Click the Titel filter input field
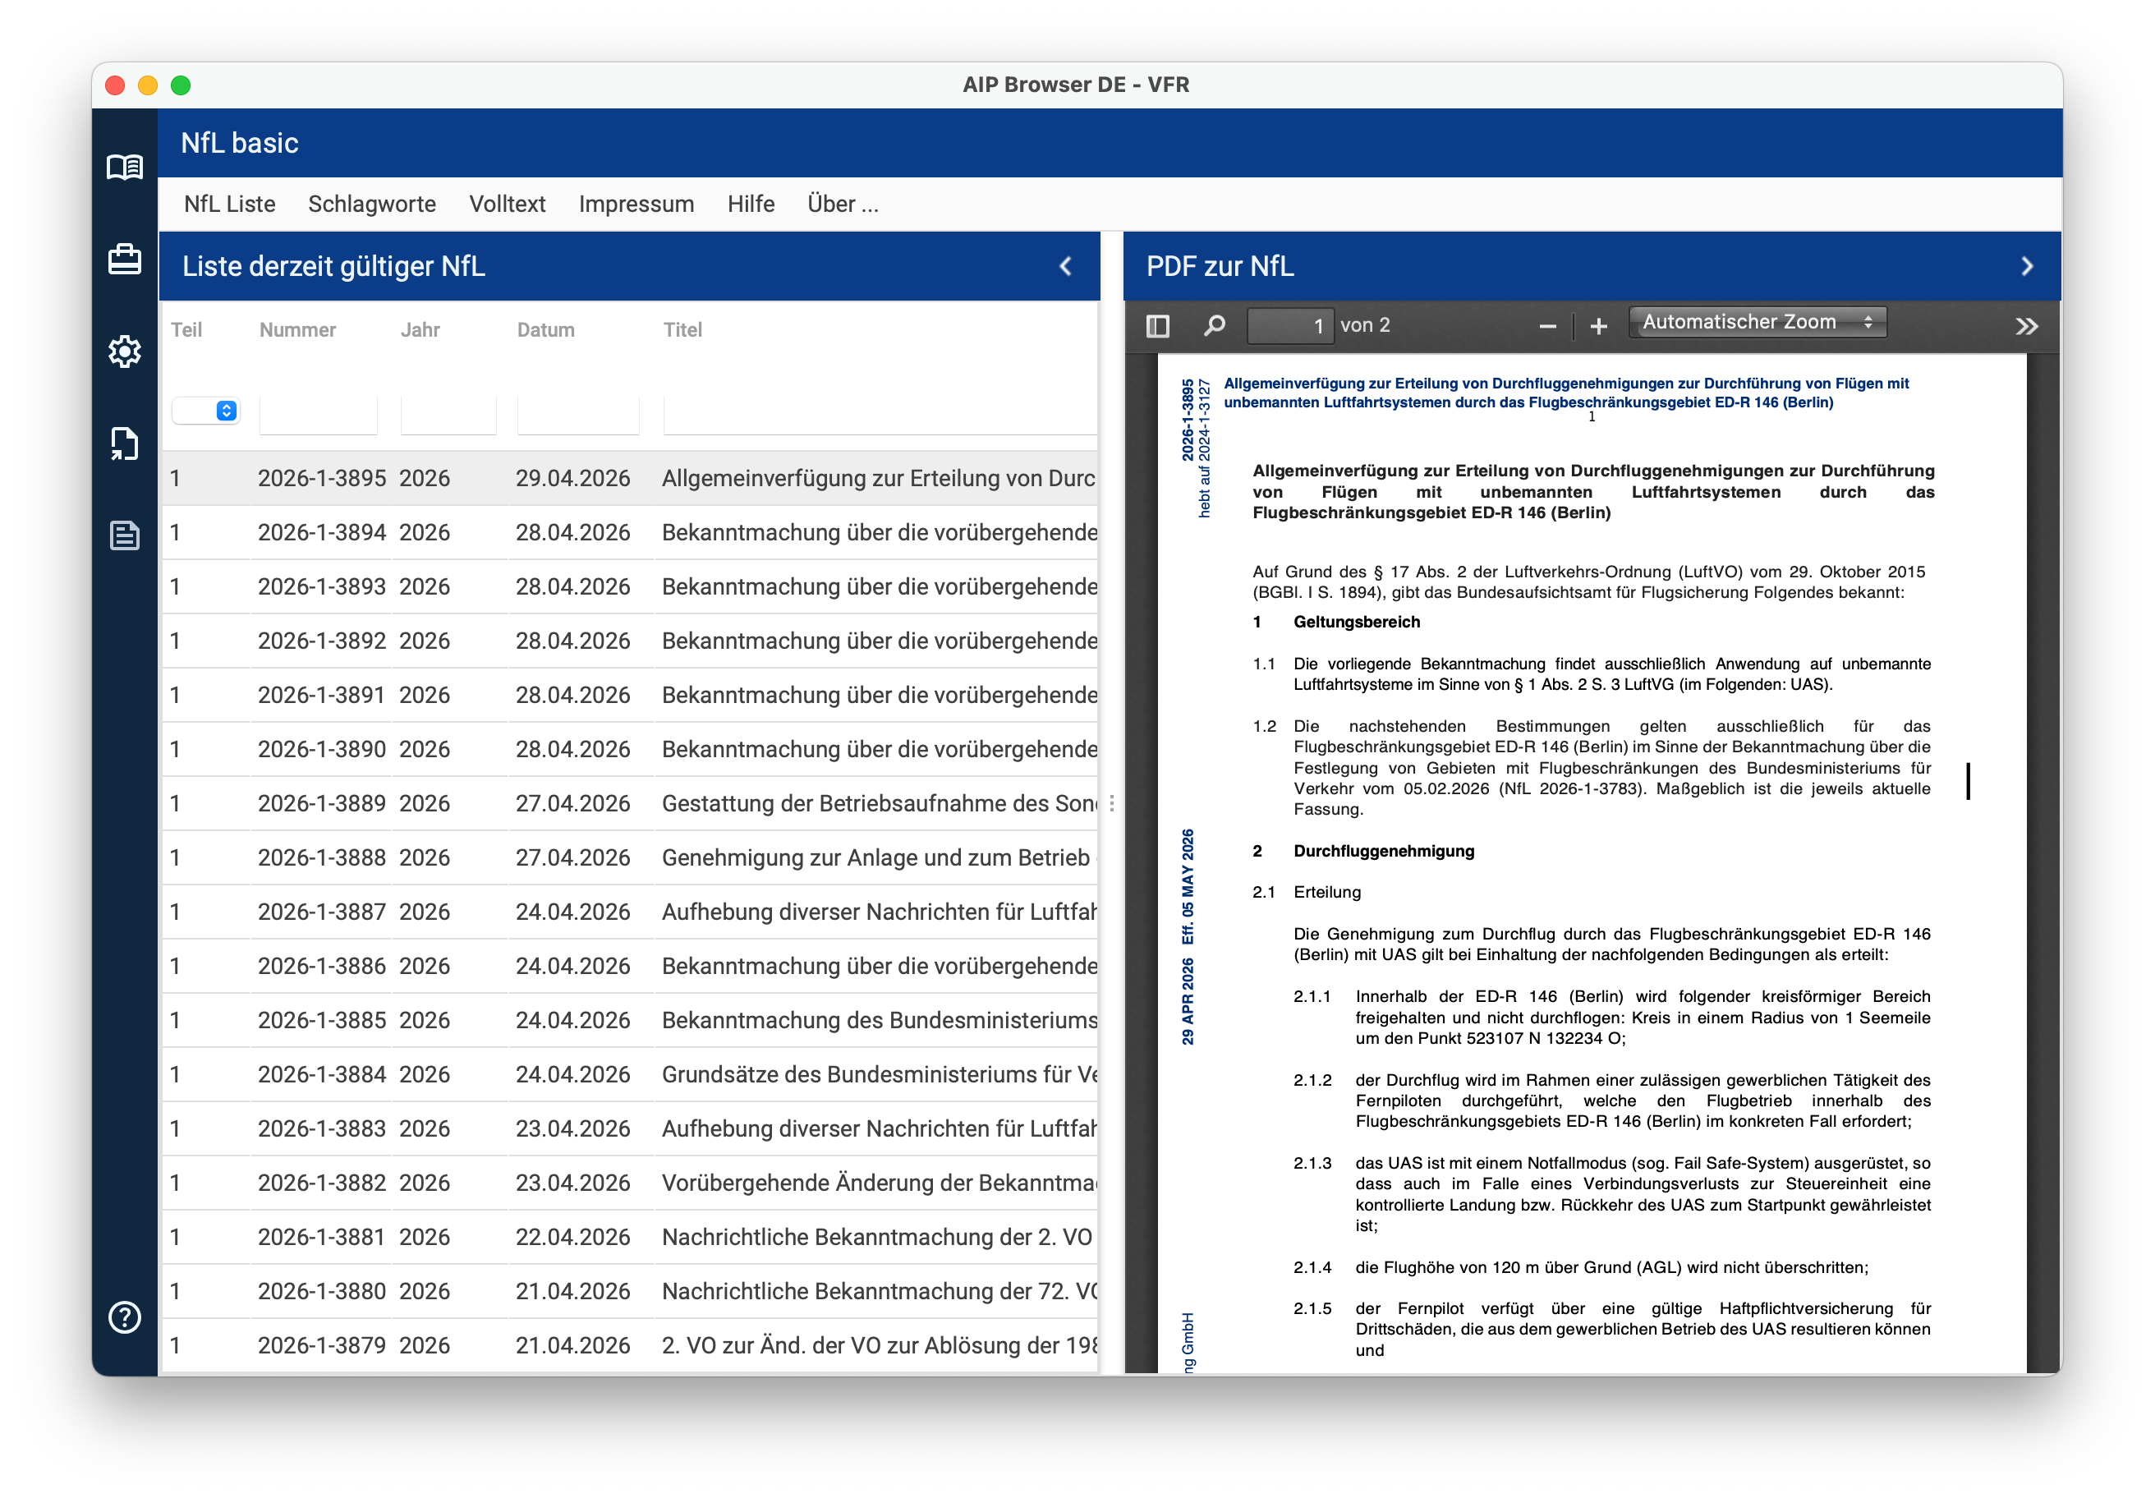2155x1498 pixels. click(x=880, y=413)
